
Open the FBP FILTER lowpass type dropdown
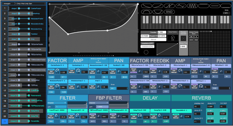point(99,103)
